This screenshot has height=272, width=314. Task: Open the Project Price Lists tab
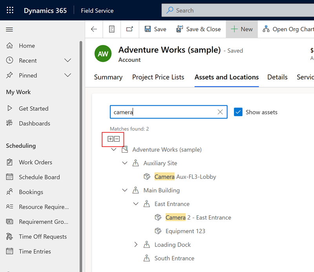tap(158, 77)
